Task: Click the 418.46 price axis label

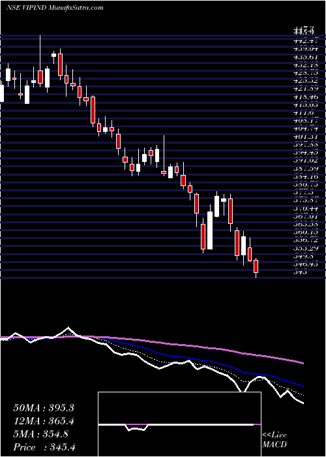Action: coord(306,96)
